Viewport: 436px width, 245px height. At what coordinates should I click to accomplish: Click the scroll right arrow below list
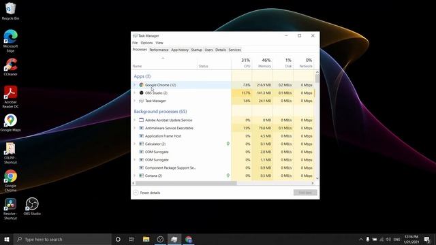(x=313, y=183)
